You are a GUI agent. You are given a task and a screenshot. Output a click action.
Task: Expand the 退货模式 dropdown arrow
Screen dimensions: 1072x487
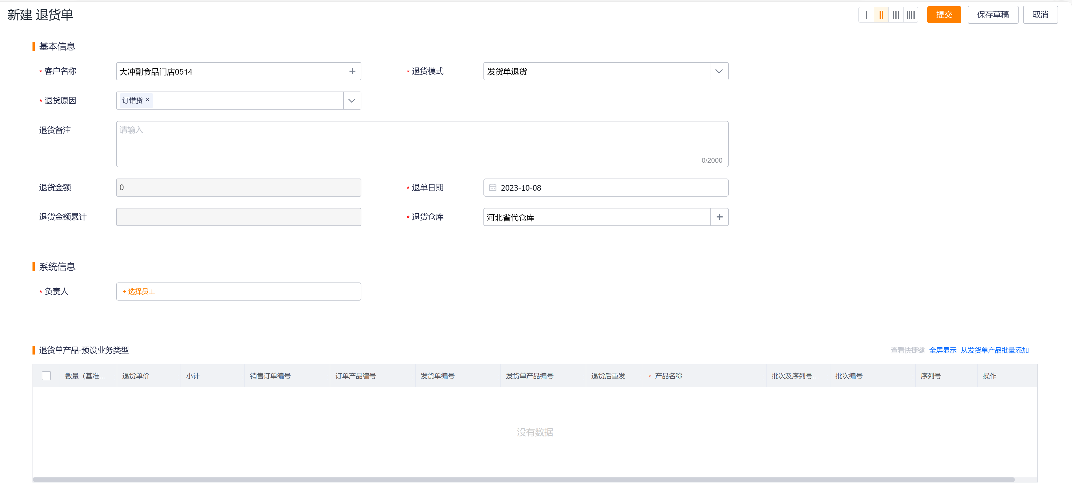click(719, 71)
